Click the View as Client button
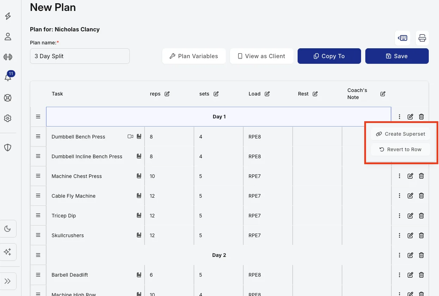 pyautogui.click(x=262, y=56)
